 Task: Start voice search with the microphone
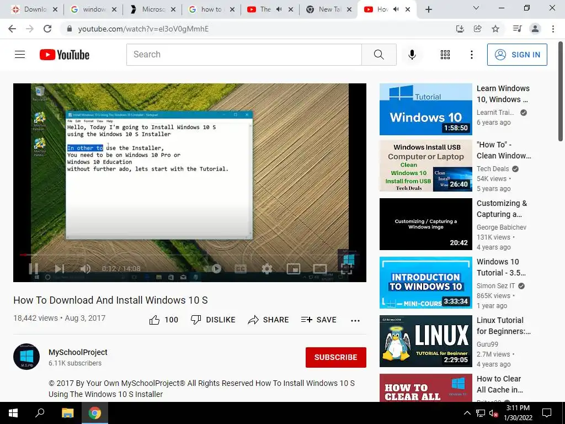pyautogui.click(x=412, y=55)
